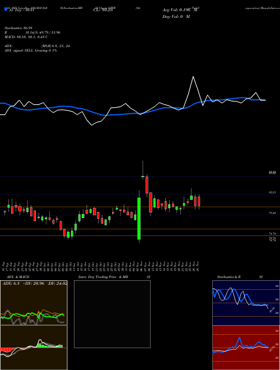The image size is (280, 370).
Task: Click the 'Intra Day Trading Price & MR' title
Action: pyautogui.click(x=103, y=277)
